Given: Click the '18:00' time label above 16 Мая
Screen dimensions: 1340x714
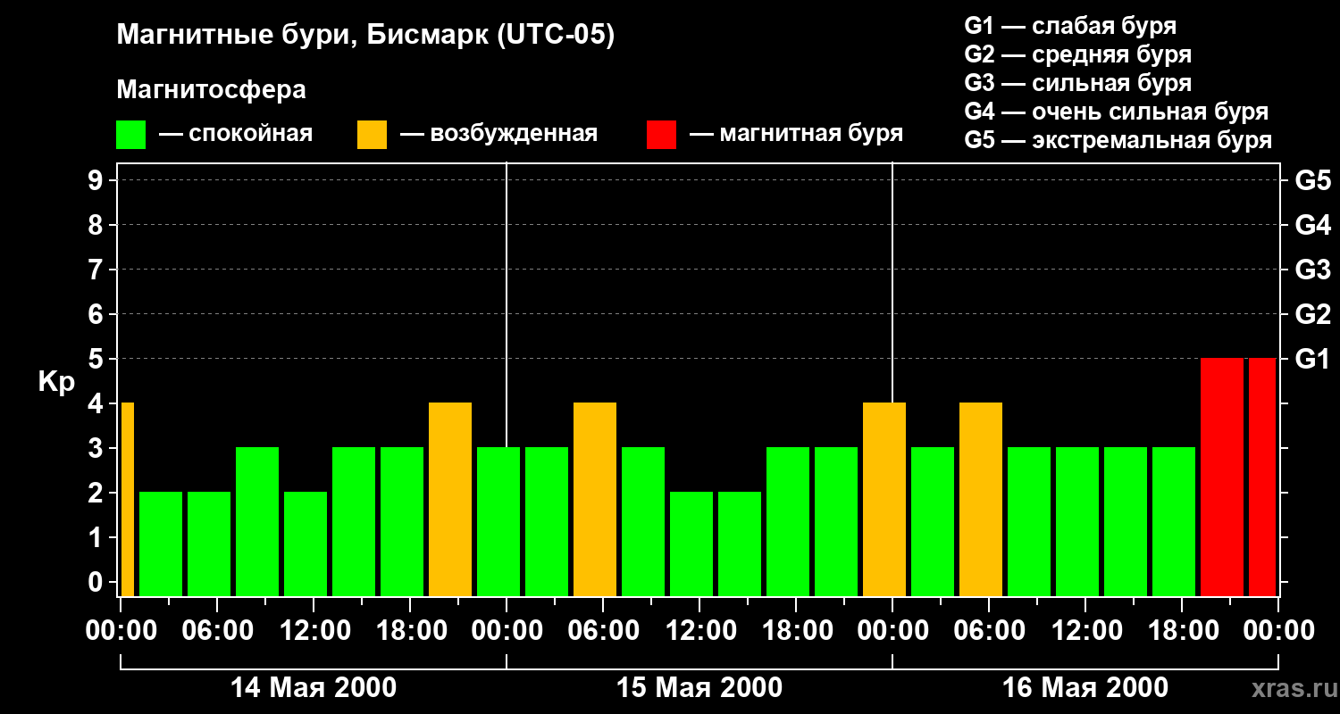Looking at the screenshot, I should click(1182, 631).
